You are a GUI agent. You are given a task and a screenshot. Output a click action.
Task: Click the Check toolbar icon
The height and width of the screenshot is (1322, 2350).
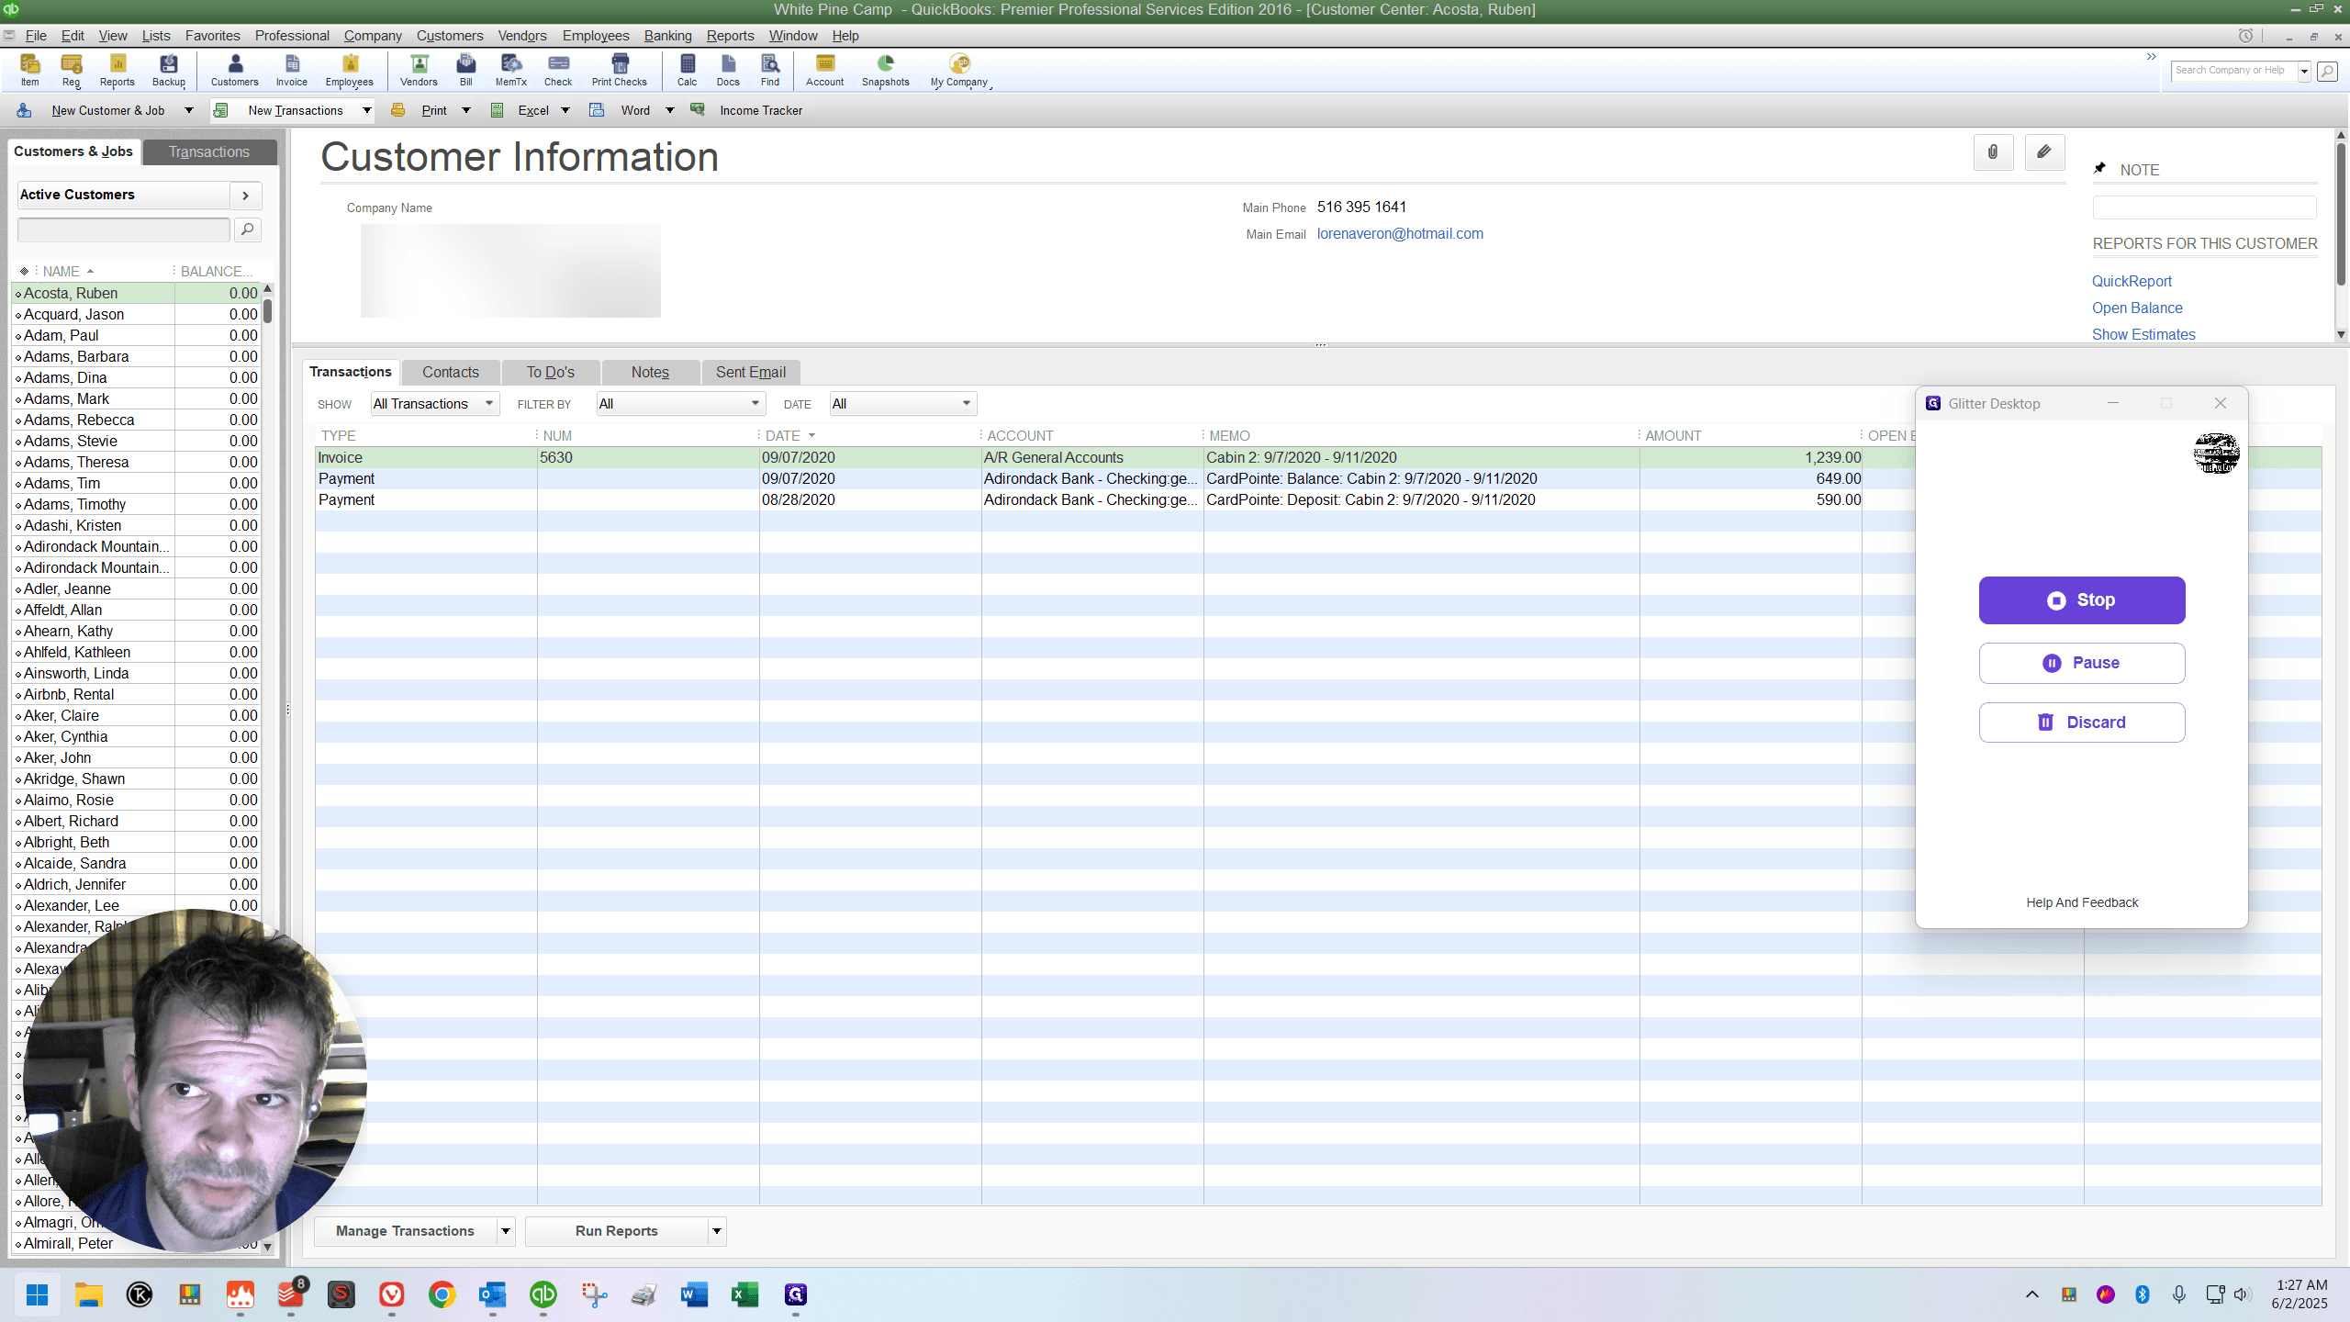[x=558, y=70]
